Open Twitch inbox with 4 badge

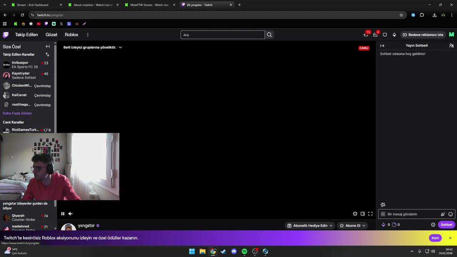tap(376, 35)
